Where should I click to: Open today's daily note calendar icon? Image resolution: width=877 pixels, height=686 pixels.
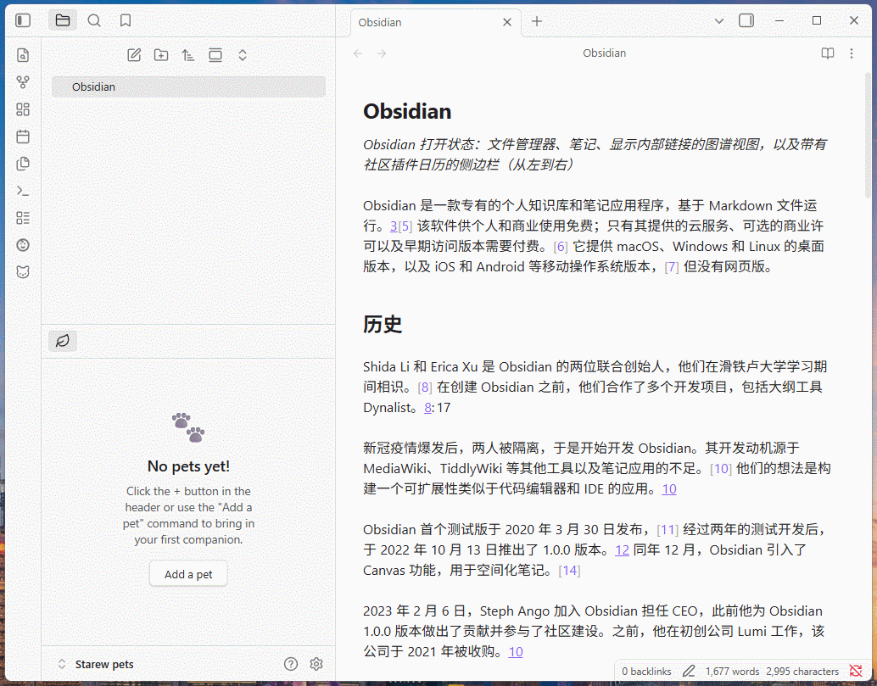click(23, 137)
